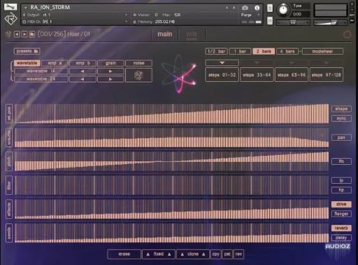Click the atom logo in center
This screenshot has height=265, width=358.
(180, 74)
